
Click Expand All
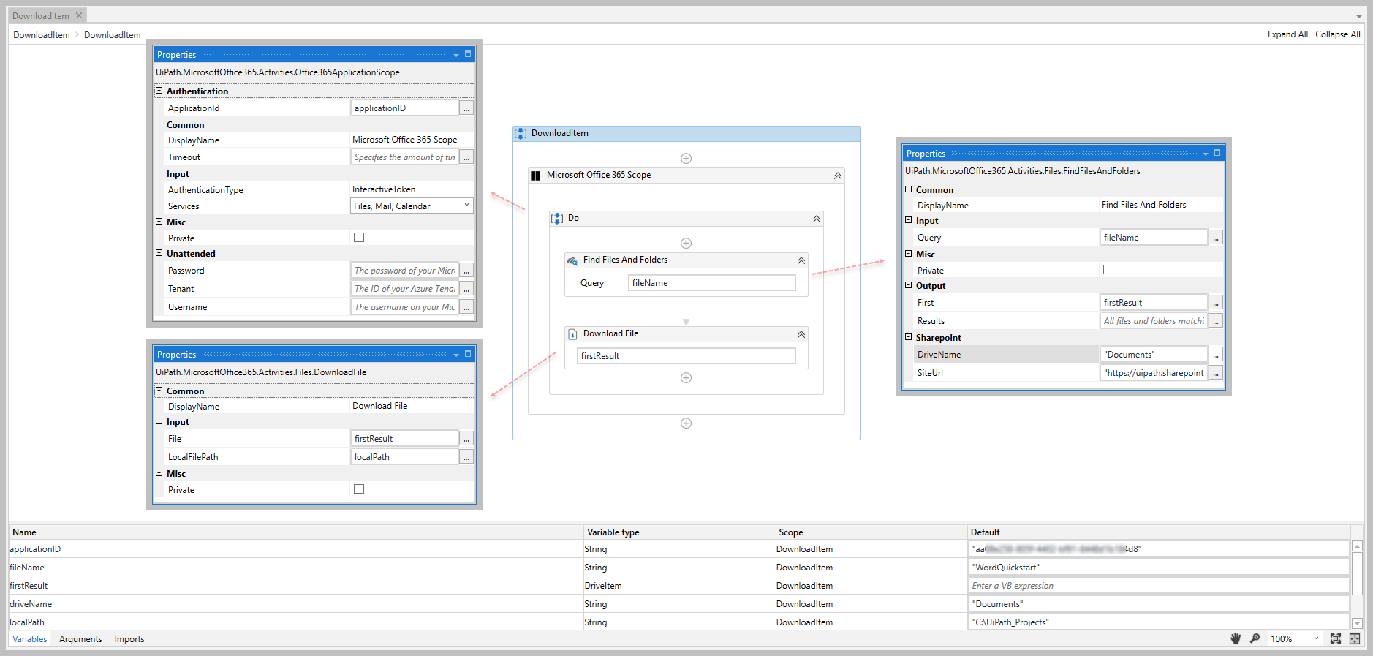click(1287, 34)
